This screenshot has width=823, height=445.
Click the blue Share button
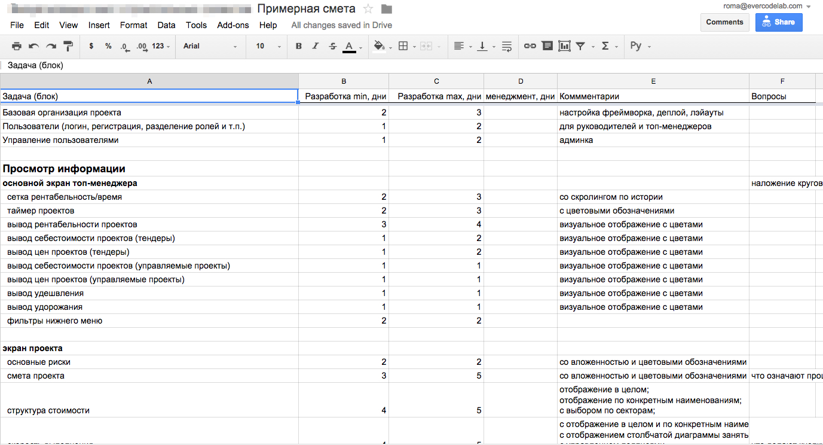(x=779, y=22)
